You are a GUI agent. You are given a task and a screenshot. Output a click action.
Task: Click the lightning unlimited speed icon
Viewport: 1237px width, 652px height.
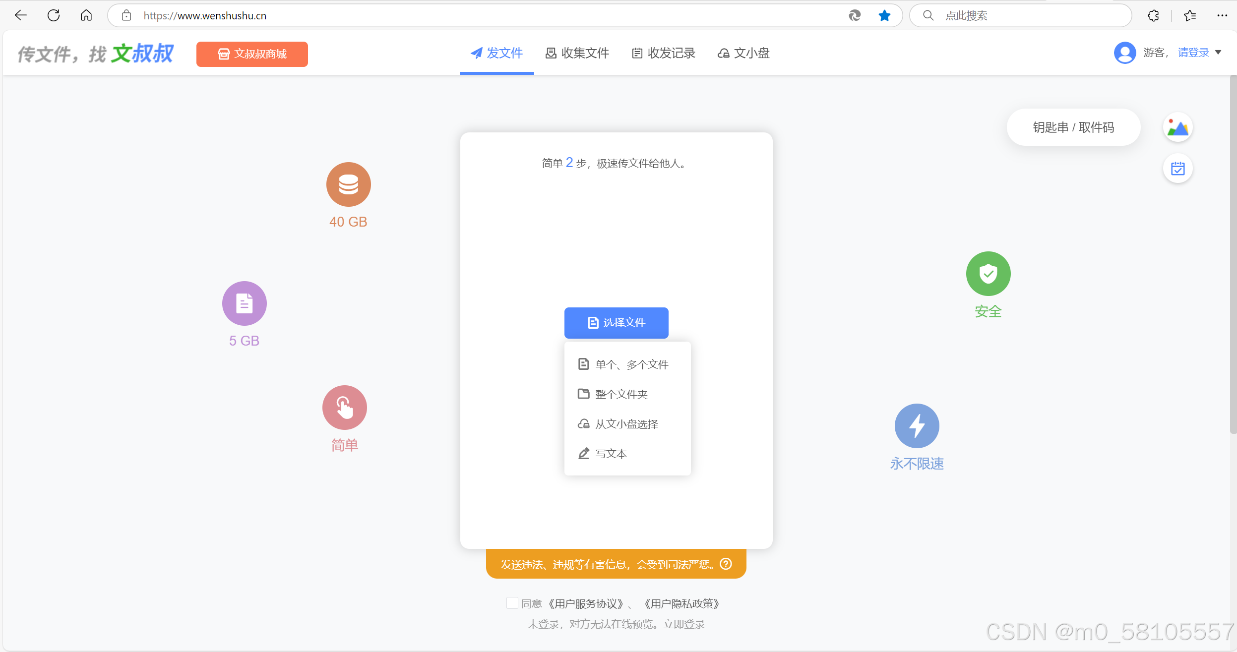tap(917, 426)
